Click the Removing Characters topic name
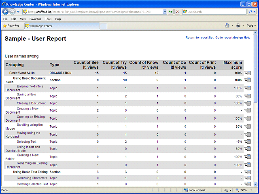 tap(32, 178)
